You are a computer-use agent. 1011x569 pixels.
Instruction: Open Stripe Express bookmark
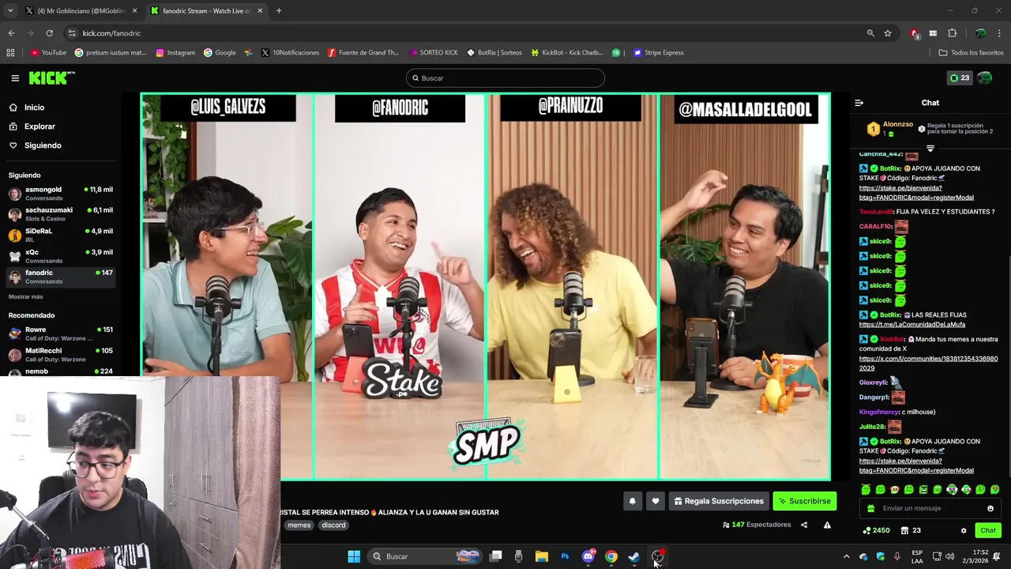tap(659, 53)
